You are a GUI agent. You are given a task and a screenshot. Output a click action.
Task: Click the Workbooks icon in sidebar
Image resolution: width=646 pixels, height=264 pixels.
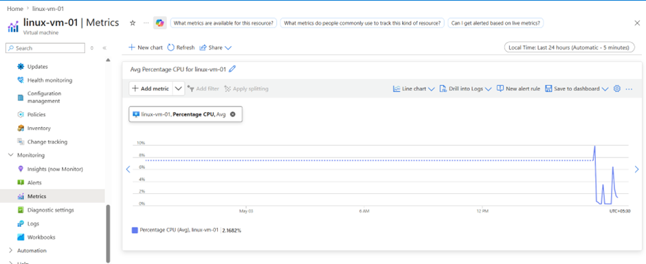(x=21, y=237)
